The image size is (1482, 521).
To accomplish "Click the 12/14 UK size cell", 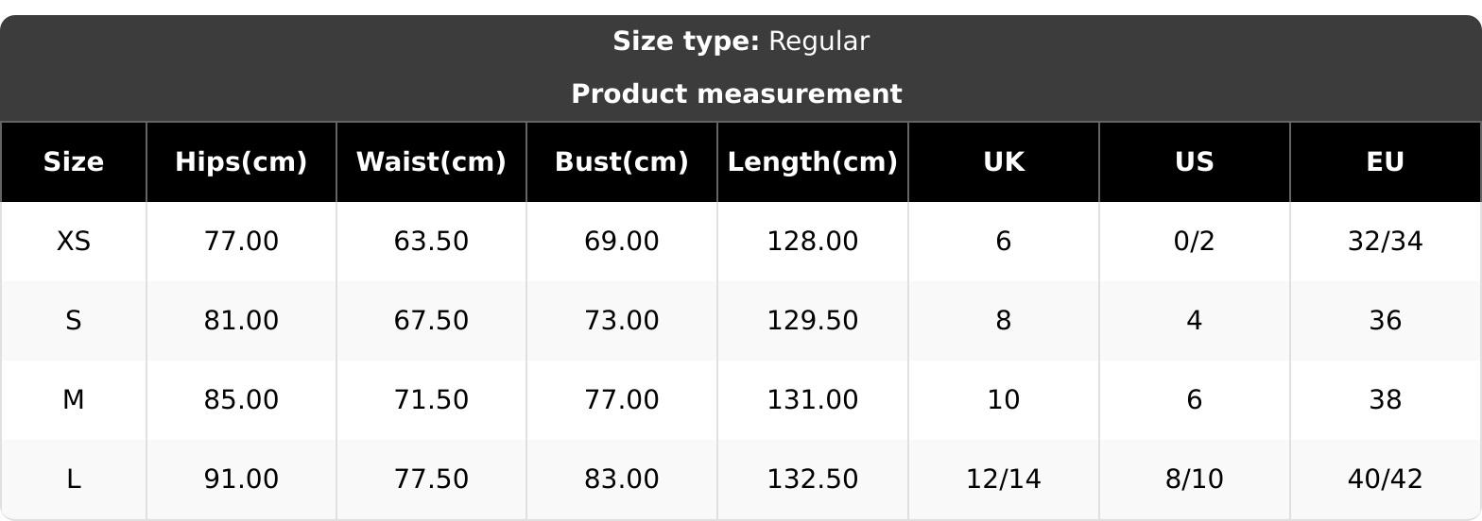I will [x=1003, y=479].
